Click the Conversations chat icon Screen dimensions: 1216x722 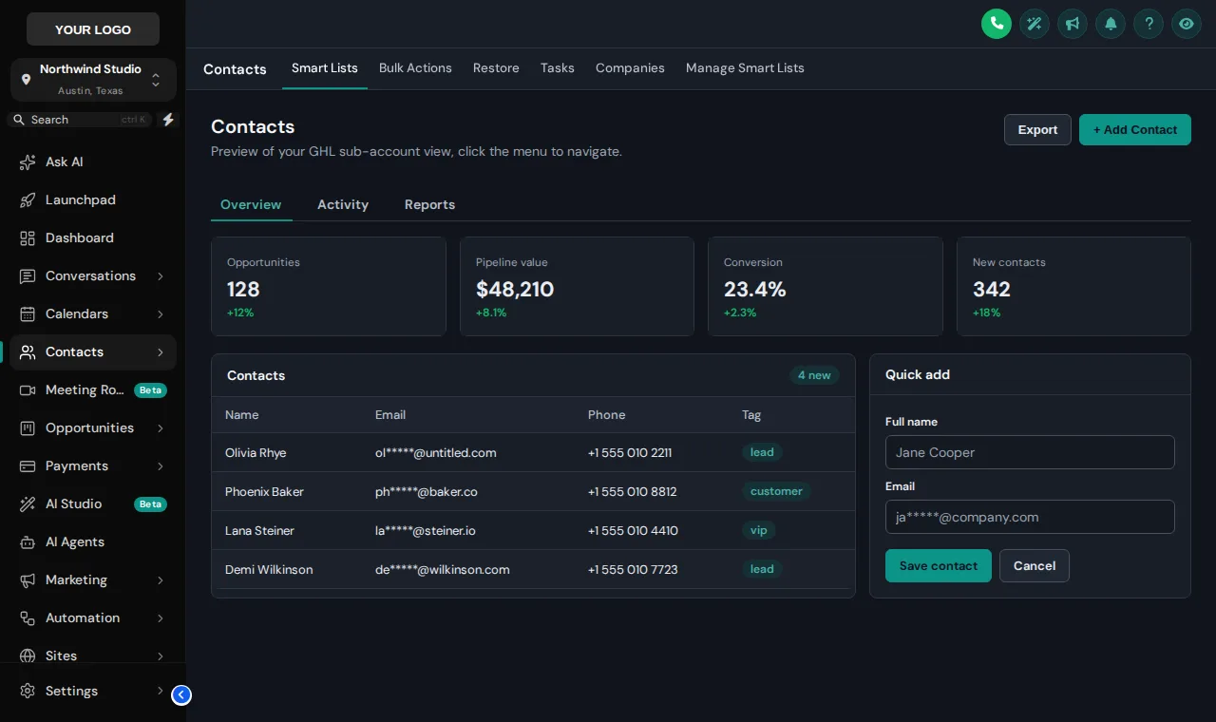(x=28, y=276)
